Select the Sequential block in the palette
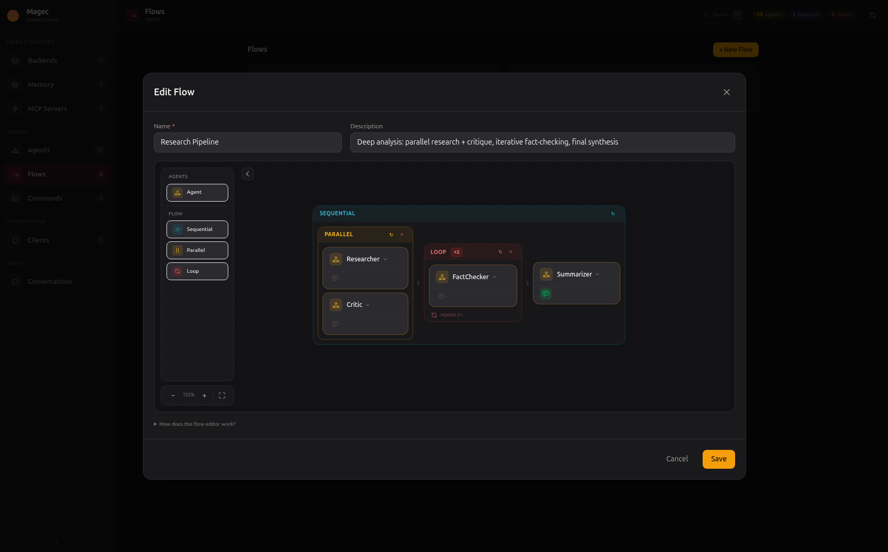Image resolution: width=888 pixels, height=552 pixels. [x=197, y=229]
